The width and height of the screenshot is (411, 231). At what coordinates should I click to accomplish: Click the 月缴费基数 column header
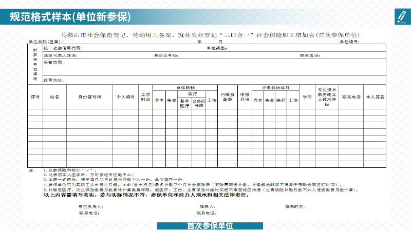(x=227, y=97)
